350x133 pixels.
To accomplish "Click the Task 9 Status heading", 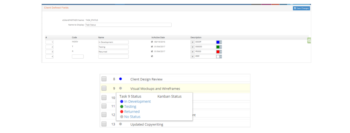I will pyautogui.click(x=130, y=96).
